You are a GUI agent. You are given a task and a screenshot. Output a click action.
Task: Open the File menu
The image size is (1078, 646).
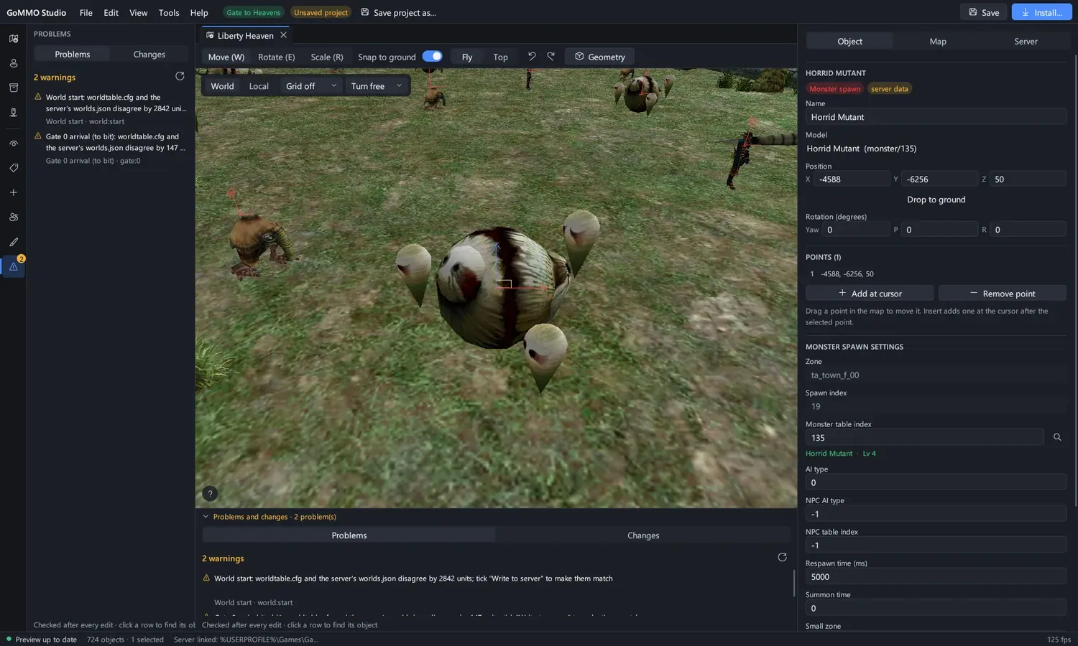click(x=86, y=12)
